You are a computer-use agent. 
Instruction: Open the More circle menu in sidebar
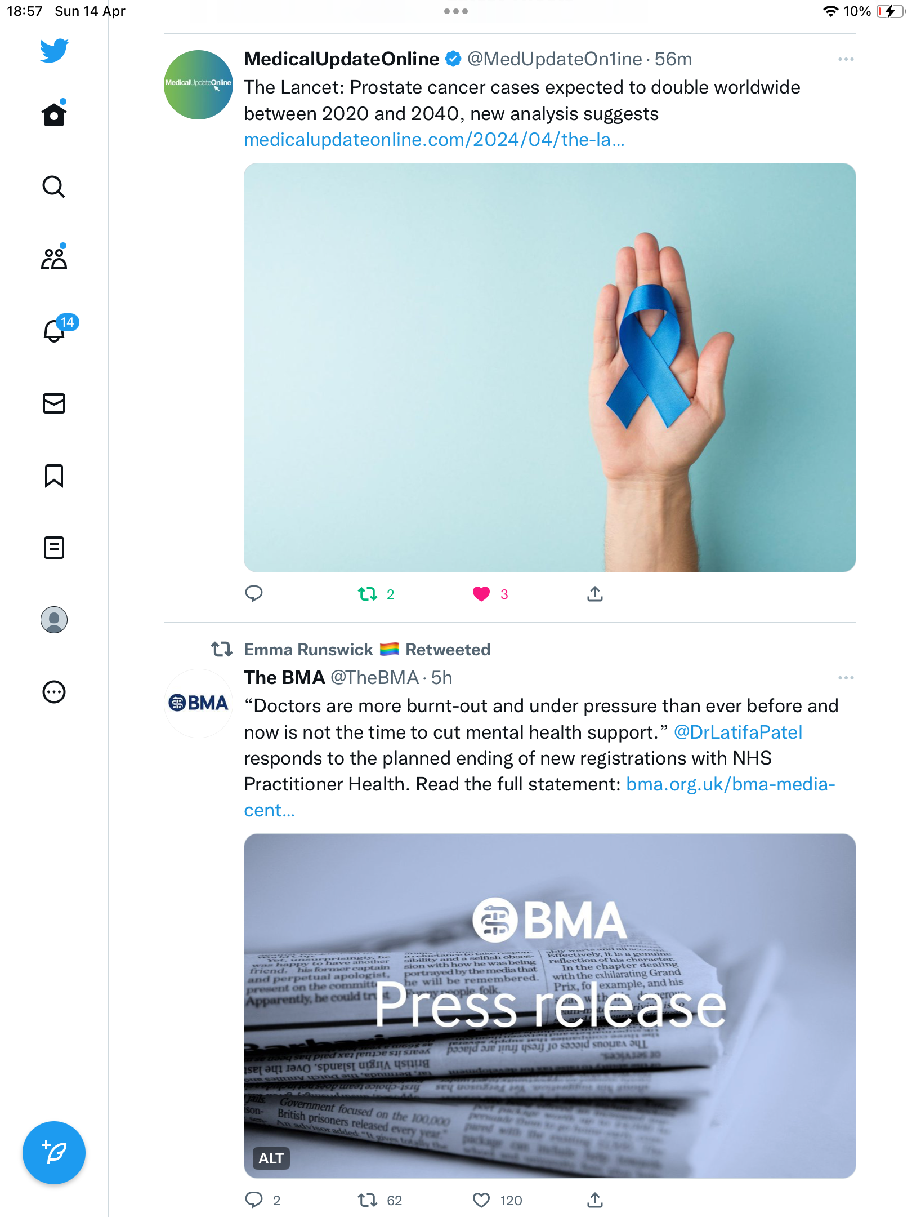pyautogui.click(x=54, y=692)
